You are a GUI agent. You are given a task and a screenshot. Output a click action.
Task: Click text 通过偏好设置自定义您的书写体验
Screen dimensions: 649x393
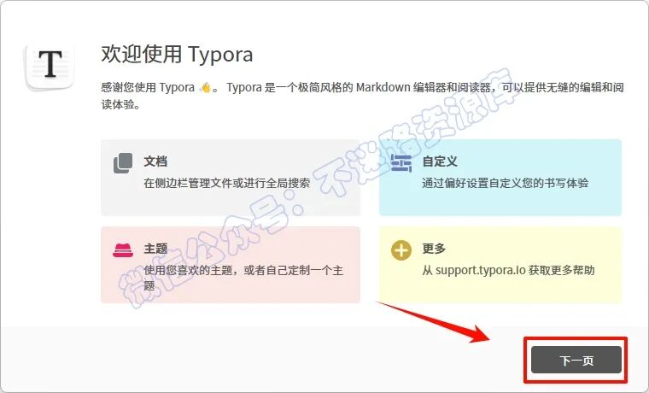point(505,183)
